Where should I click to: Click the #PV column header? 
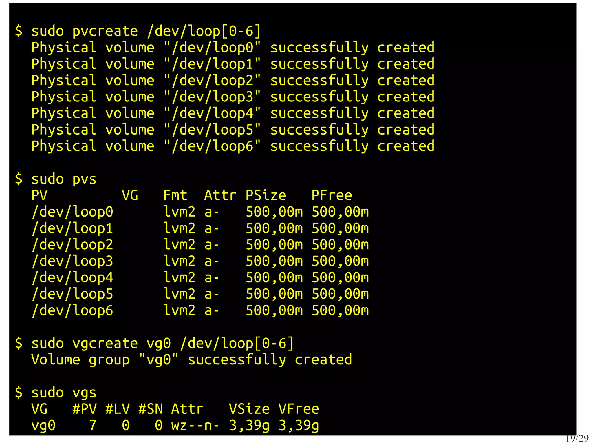point(85,409)
